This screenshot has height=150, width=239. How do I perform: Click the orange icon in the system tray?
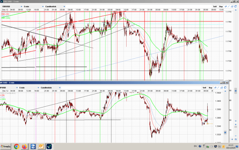(x=223, y=147)
